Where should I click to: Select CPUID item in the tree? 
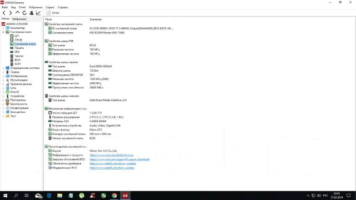[18, 40]
